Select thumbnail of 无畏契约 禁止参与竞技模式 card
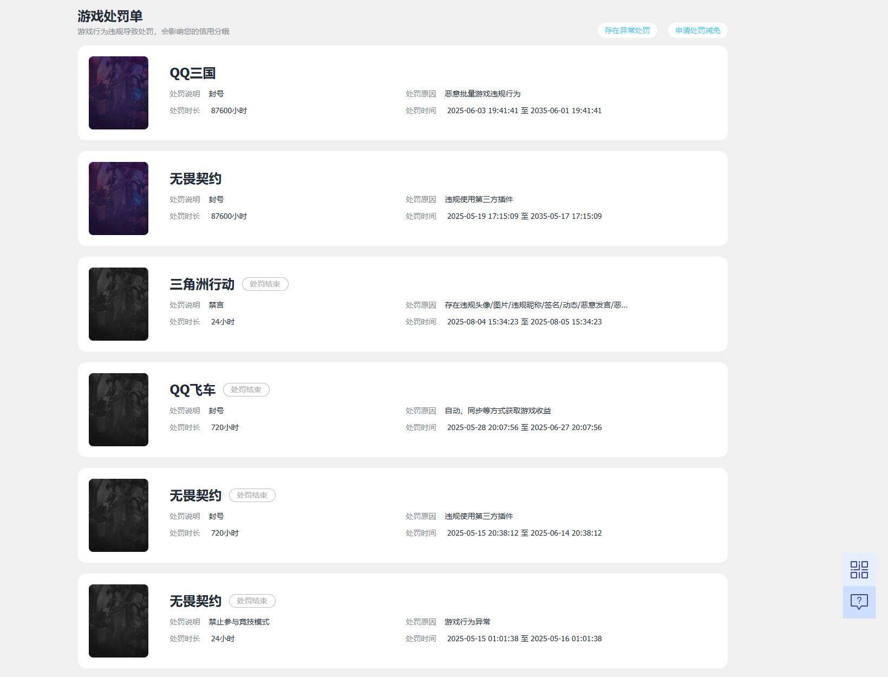Viewport: 888px width, 677px height. point(119,621)
